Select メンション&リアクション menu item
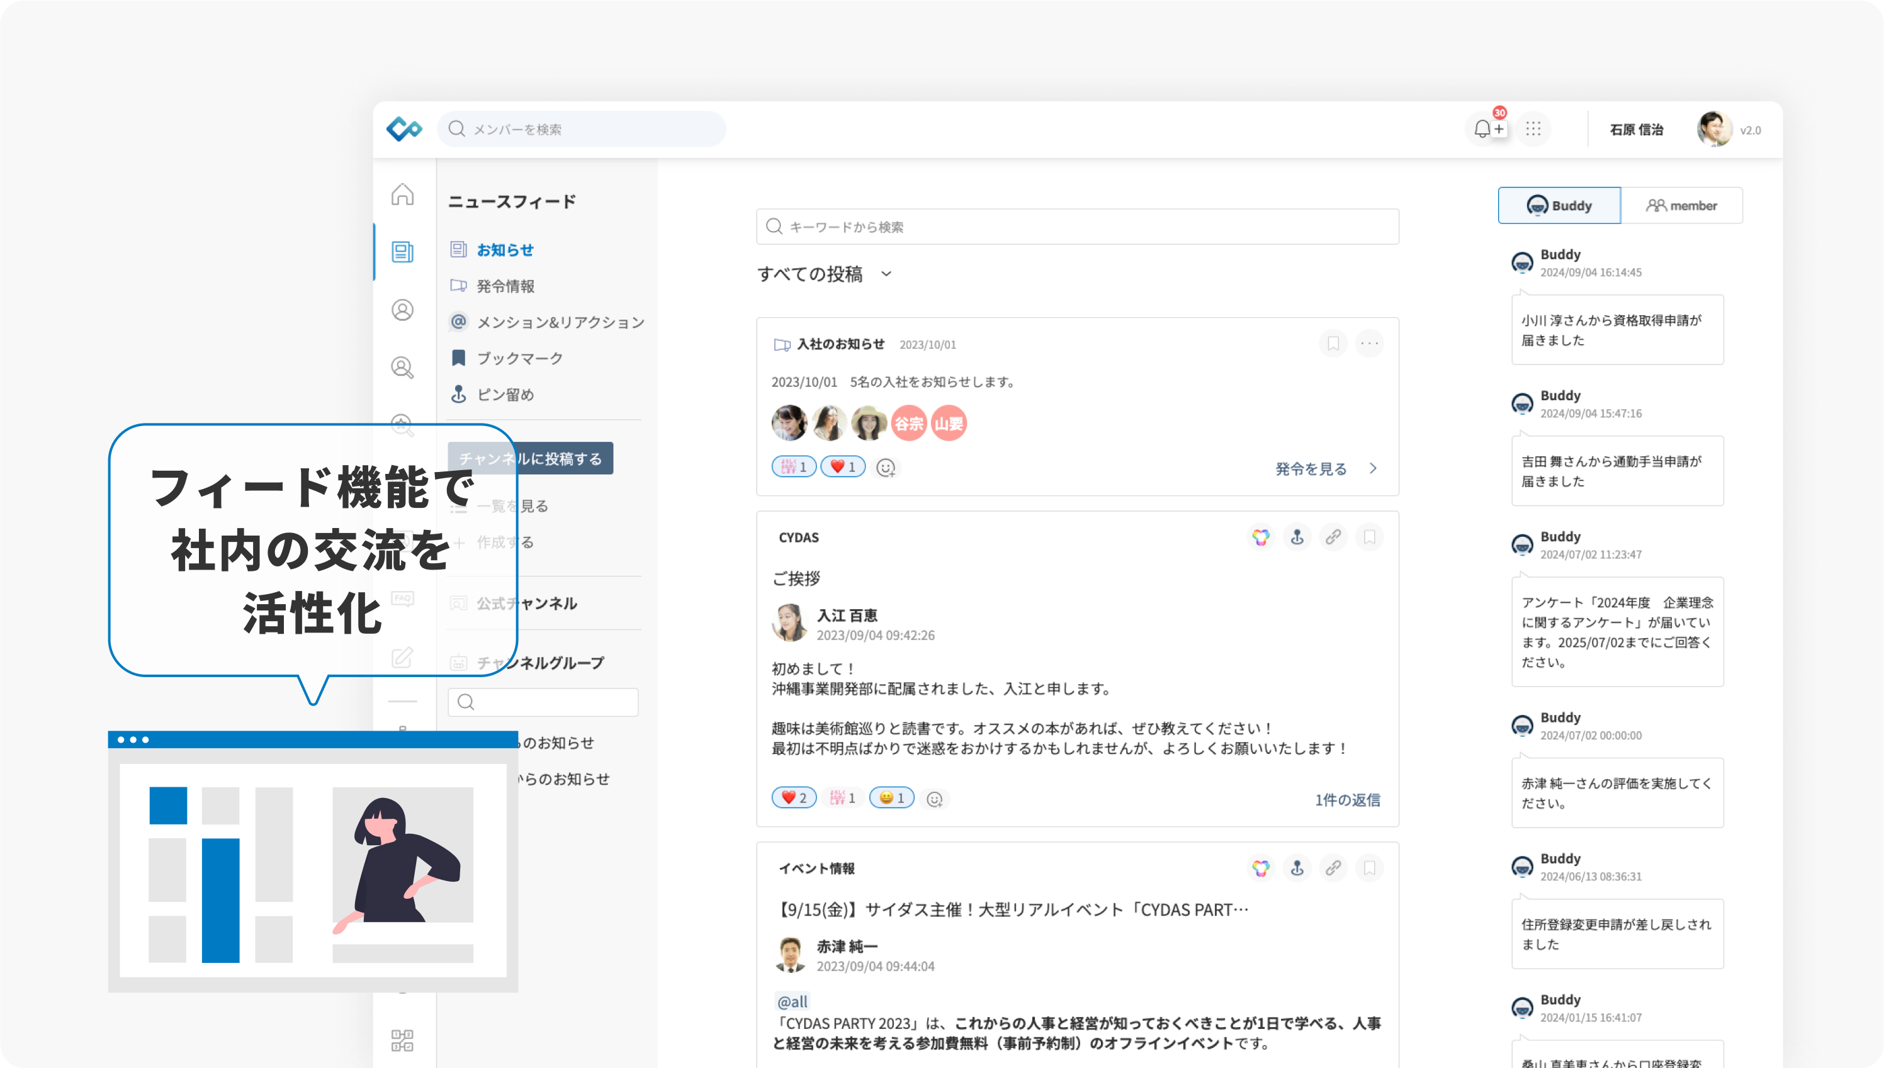Screen dimensions: 1884x1068 click(x=560, y=322)
